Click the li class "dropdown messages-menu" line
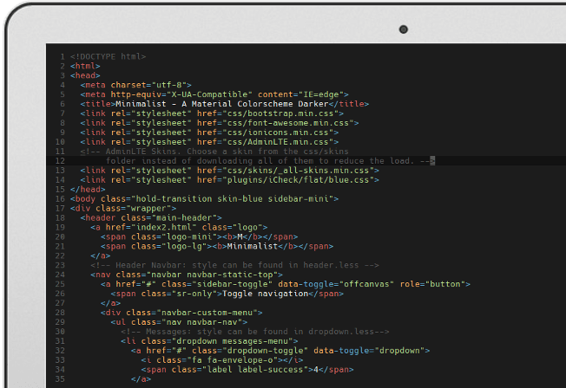The image size is (566, 388). pos(209,341)
